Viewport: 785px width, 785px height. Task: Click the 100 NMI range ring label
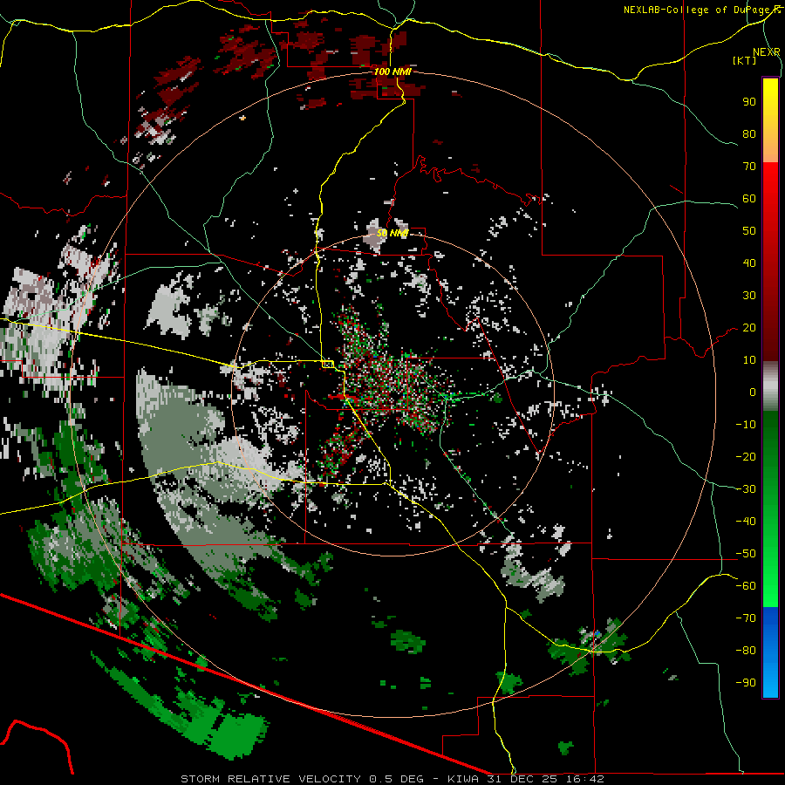point(392,72)
